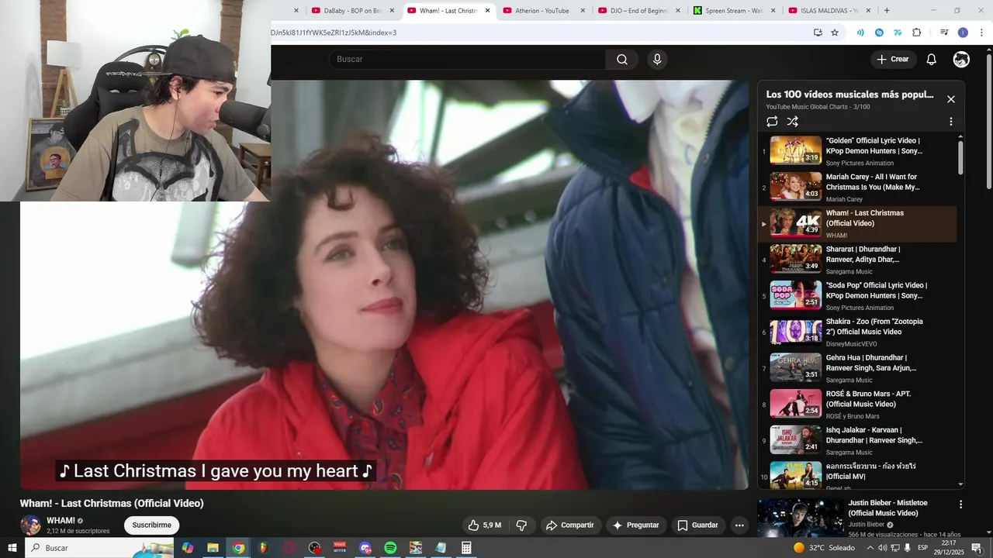Open Calculator from taskbar

tap(466, 548)
